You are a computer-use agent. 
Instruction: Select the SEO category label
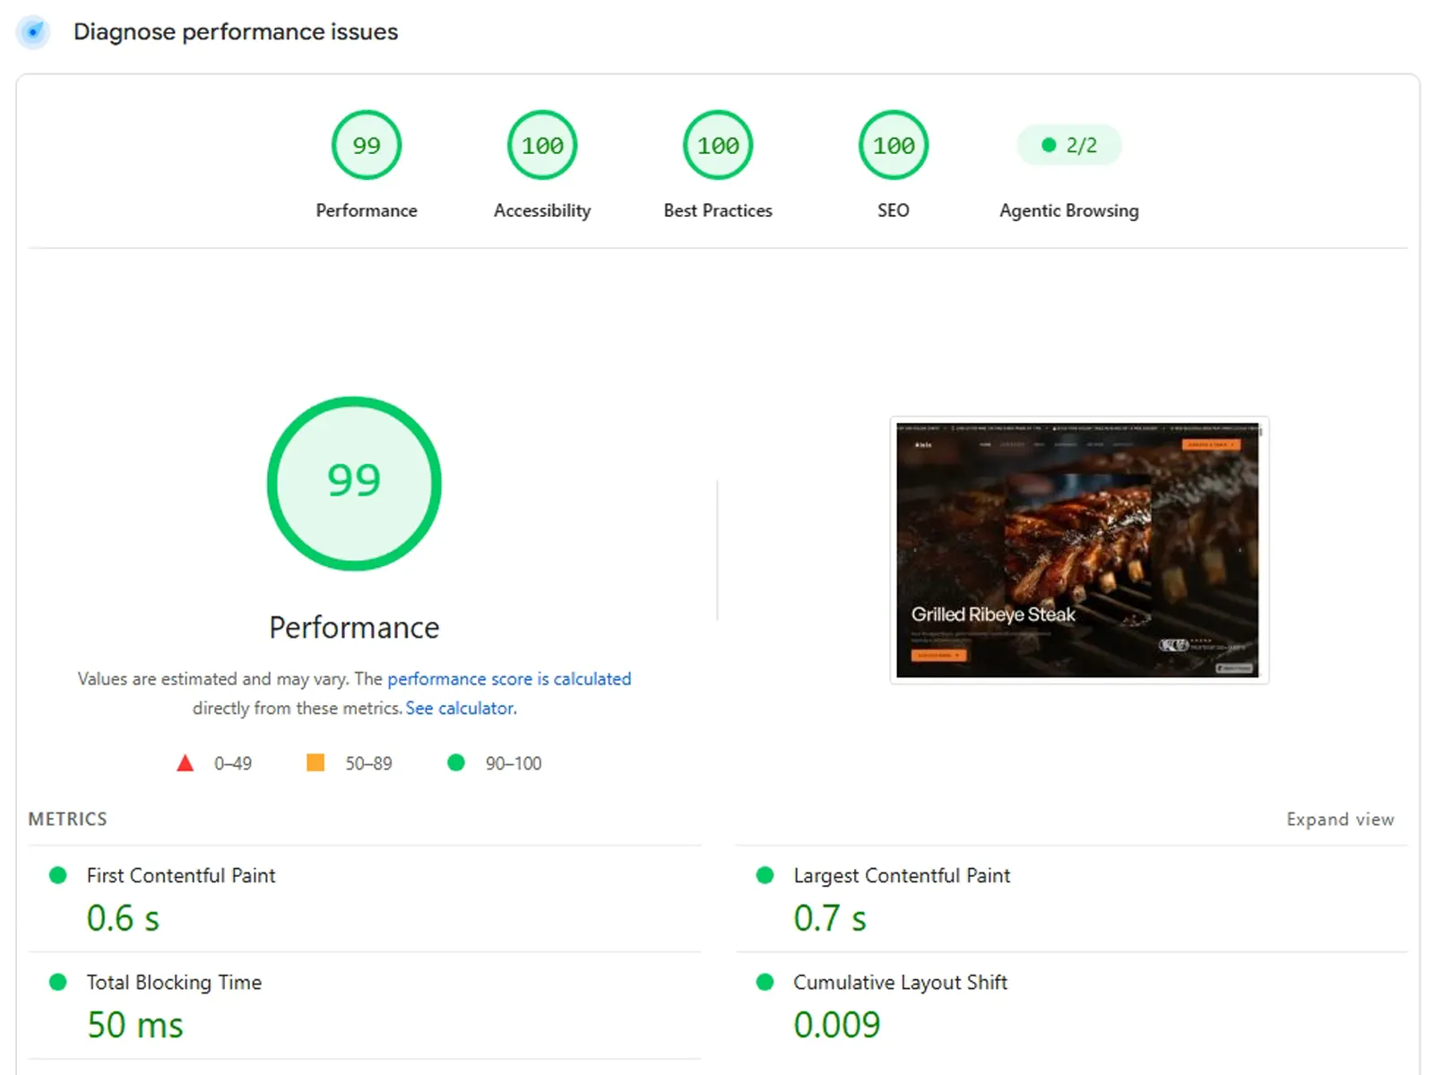[x=894, y=211]
